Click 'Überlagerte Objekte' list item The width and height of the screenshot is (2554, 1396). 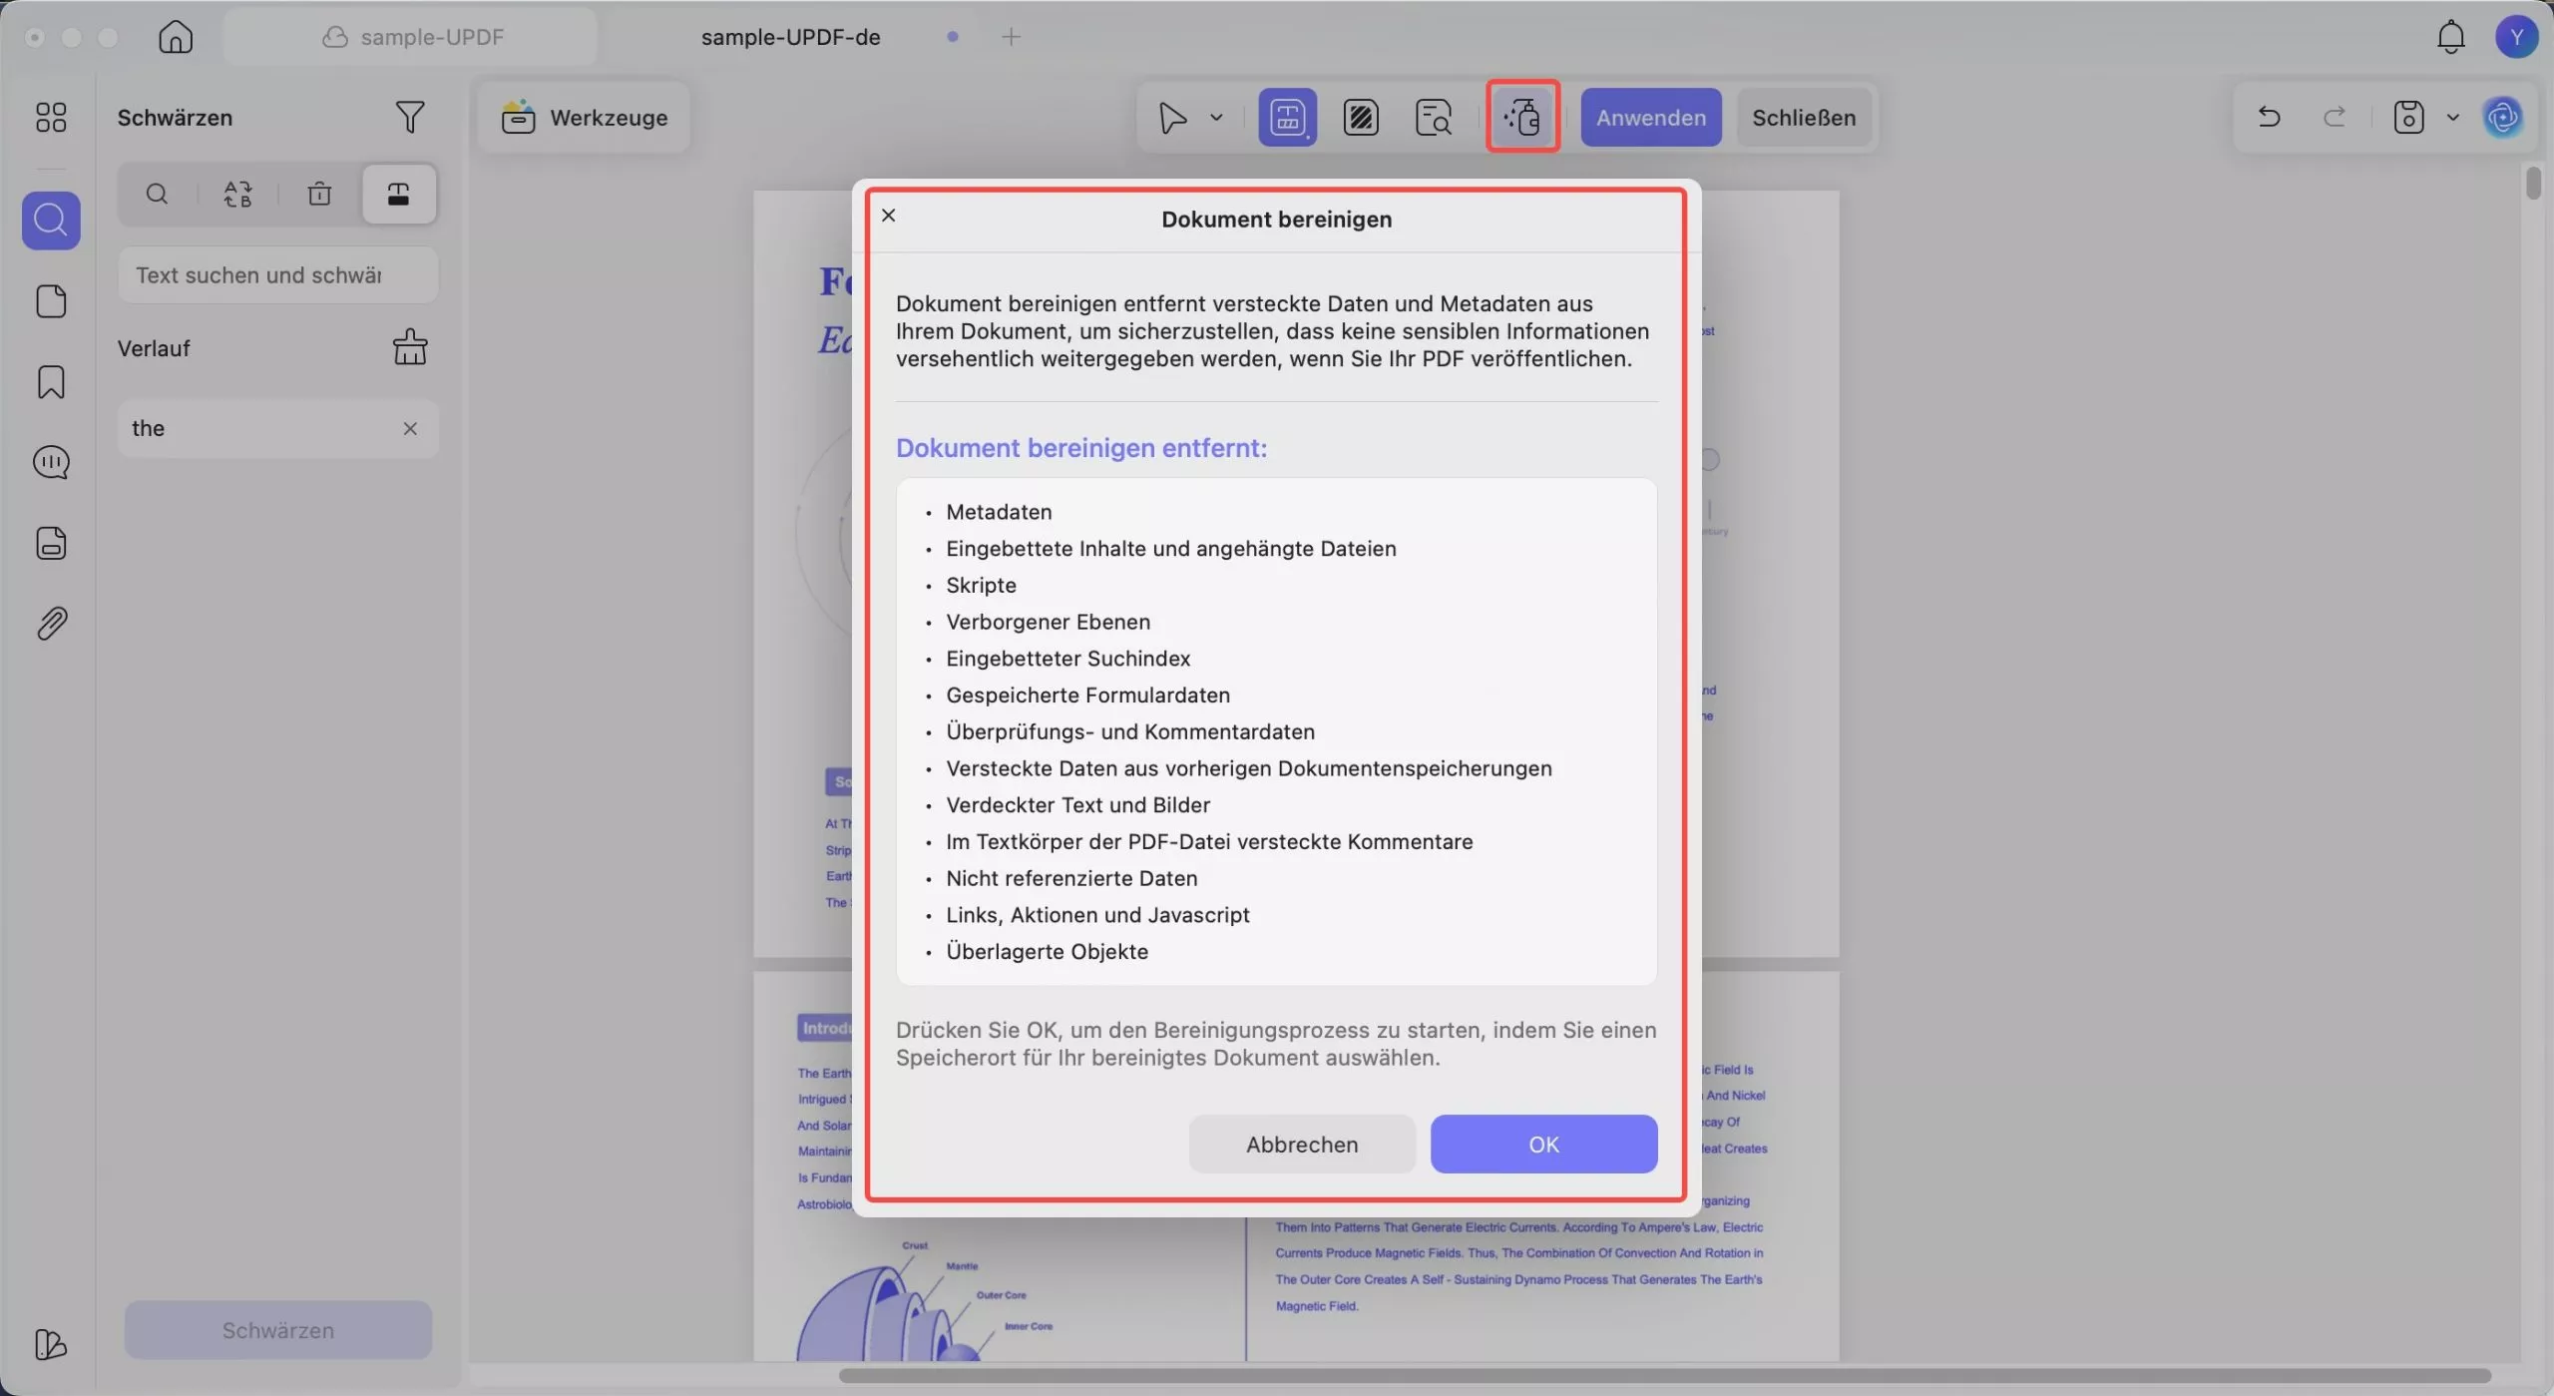pos(1047,952)
